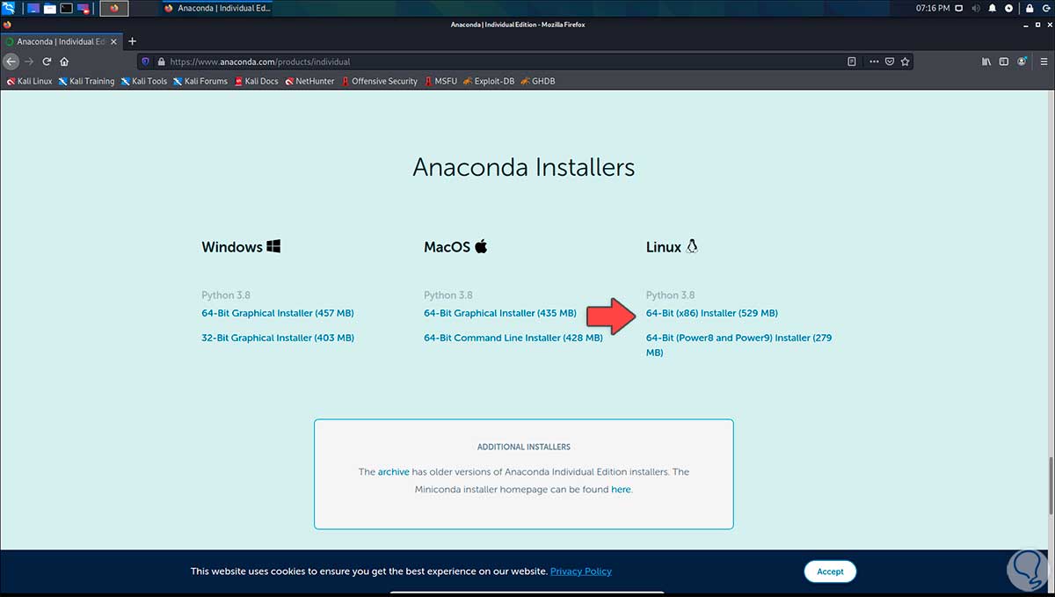
Task: Accept the cookie notice
Action: (830, 572)
